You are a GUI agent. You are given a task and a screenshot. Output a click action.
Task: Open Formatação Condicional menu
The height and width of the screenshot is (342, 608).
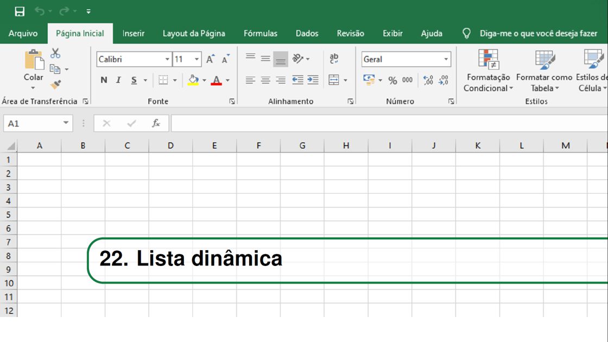click(488, 71)
